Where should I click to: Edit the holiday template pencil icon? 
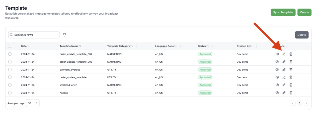pyautogui.click(x=284, y=93)
